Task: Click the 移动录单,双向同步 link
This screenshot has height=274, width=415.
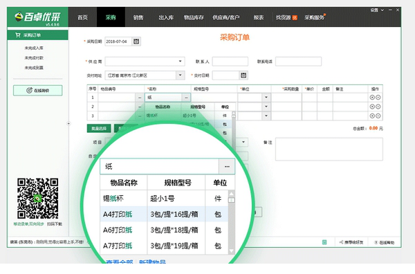Action: coord(29,224)
